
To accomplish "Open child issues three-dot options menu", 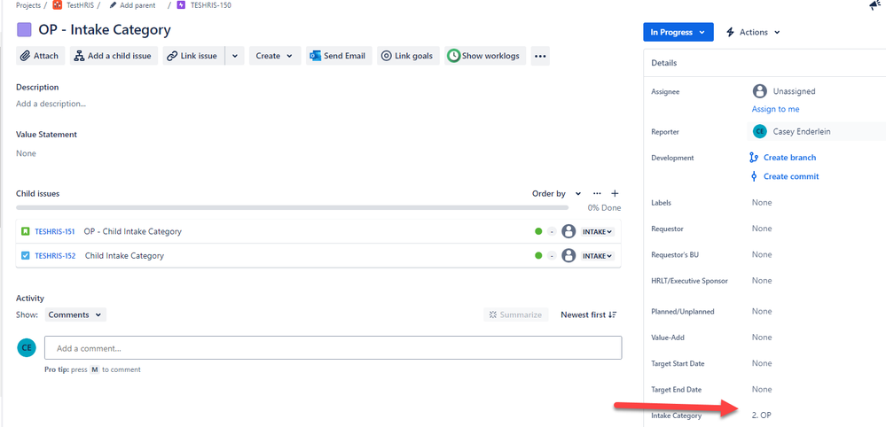I will 597,193.
